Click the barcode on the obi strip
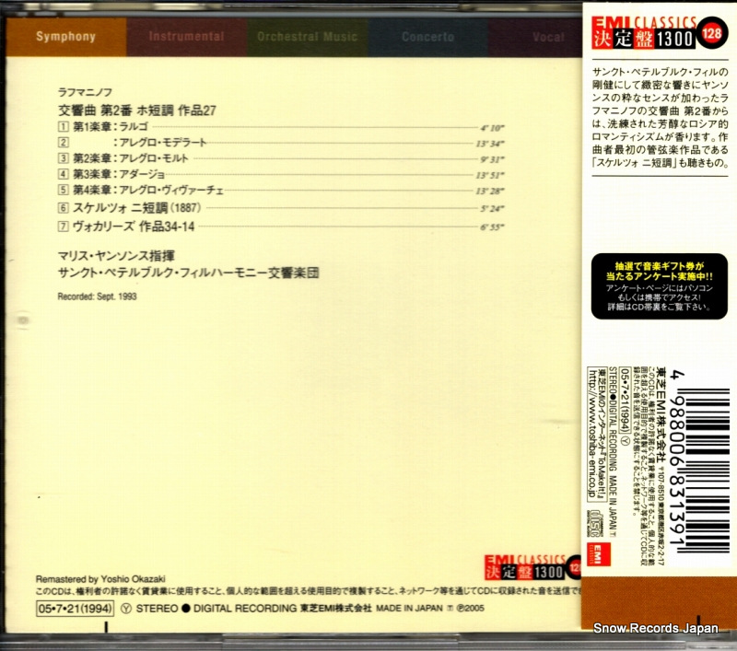This screenshot has height=651, width=737. pos(700,451)
